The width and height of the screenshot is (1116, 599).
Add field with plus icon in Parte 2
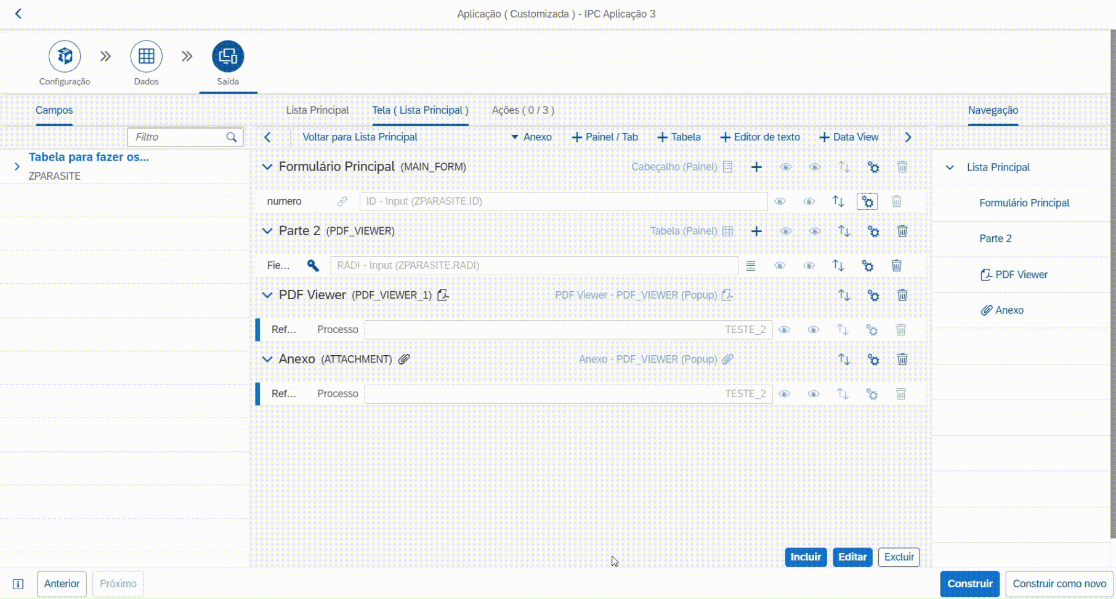pyautogui.click(x=756, y=231)
